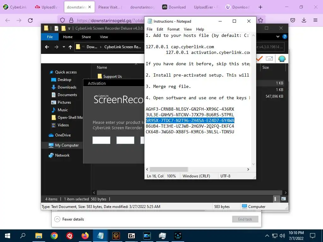Screen dimensions: 323x242
Task: Open Explorer quick access toolbar customize dropdown
Action: (x=69, y=28)
